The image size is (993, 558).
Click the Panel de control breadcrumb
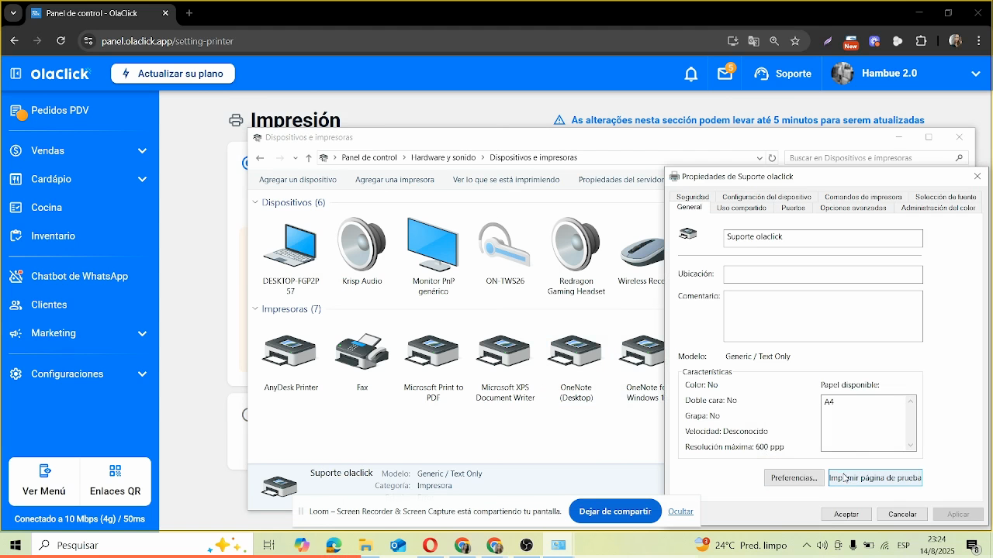(369, 157)
